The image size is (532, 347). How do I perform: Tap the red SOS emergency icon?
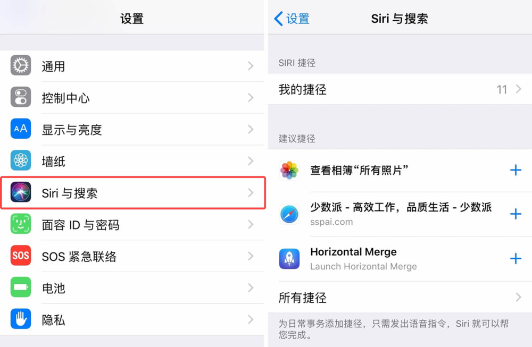21,256
